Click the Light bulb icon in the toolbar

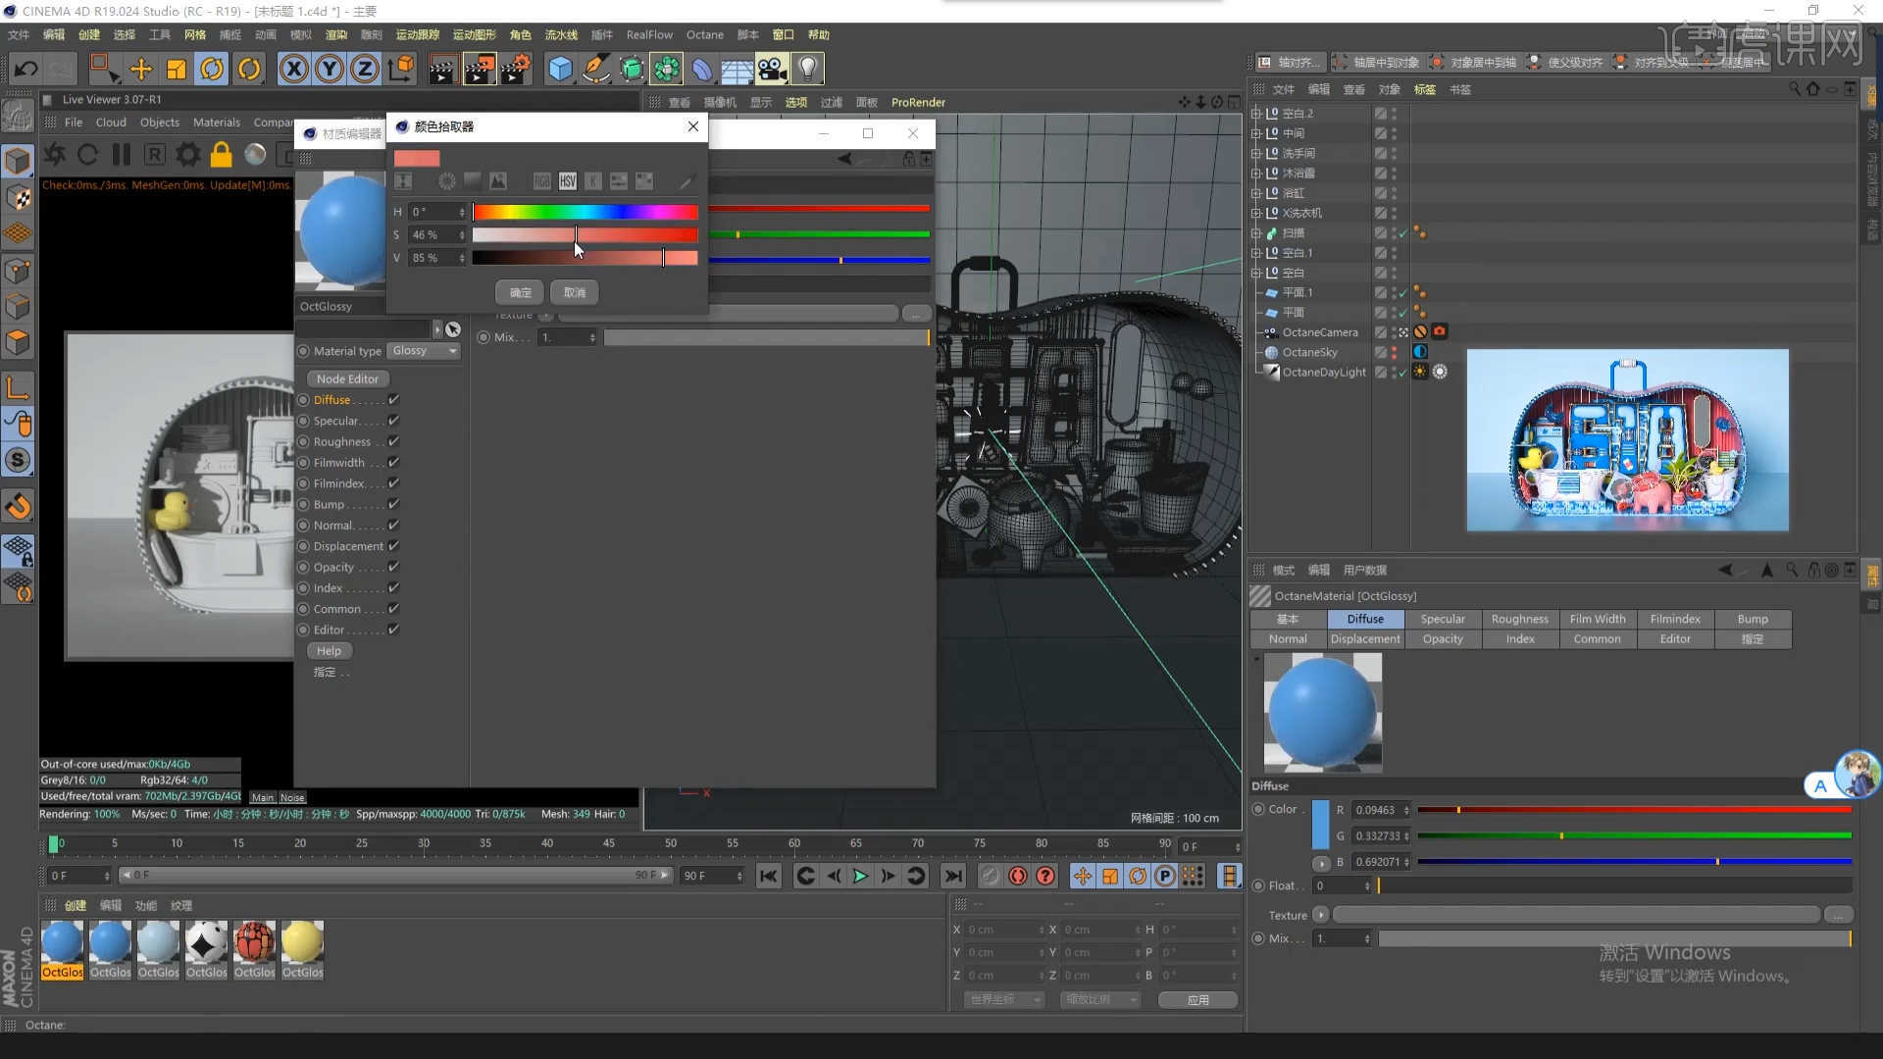[807, 69]
